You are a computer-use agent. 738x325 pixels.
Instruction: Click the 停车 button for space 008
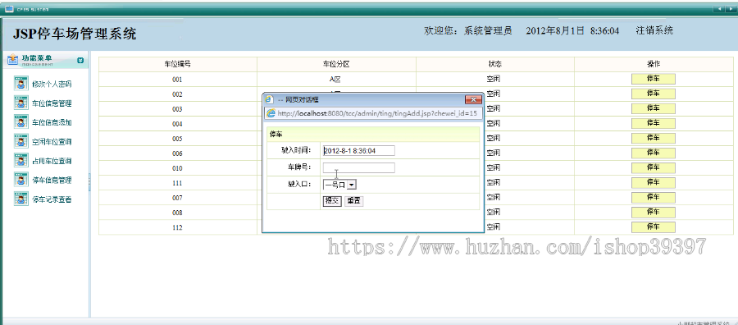[x=654, y=212]
